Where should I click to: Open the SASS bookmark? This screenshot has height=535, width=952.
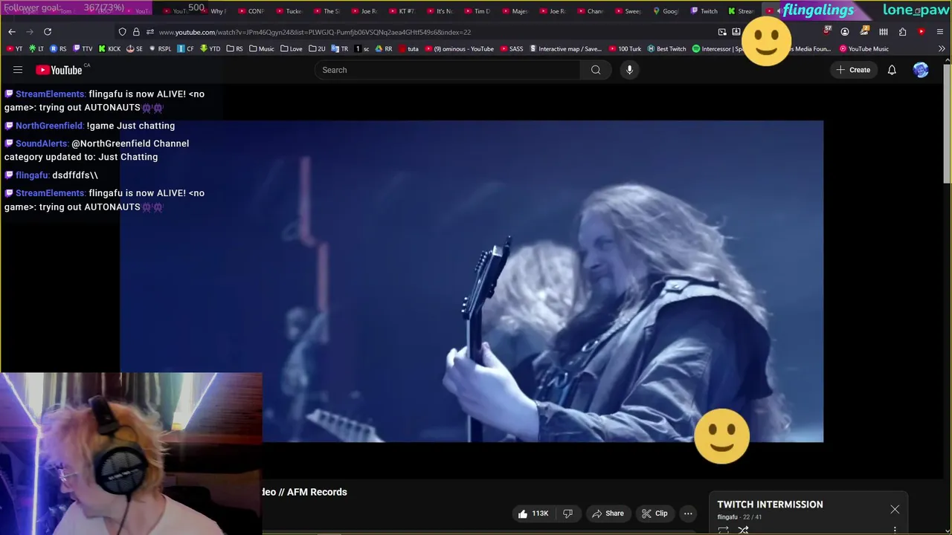512,49
